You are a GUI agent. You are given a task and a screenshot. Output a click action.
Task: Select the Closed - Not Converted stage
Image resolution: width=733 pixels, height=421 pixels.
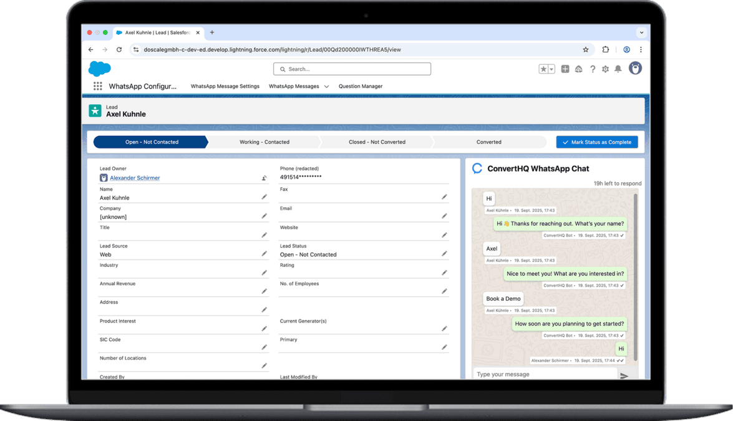click(377, 142)
